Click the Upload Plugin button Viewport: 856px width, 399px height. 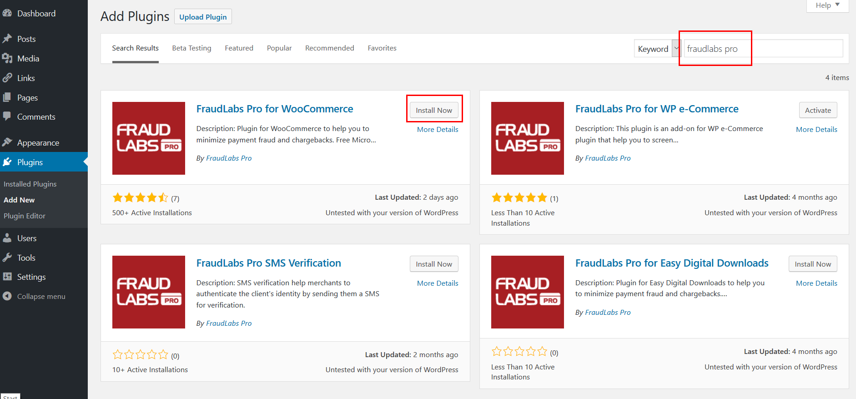(x=203, y=17)
